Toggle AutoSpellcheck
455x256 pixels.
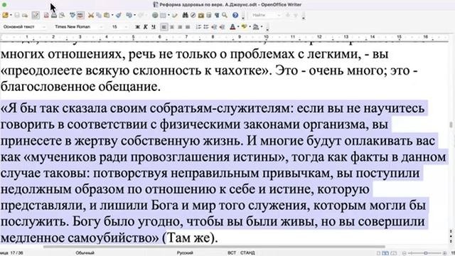click(80, 15)
